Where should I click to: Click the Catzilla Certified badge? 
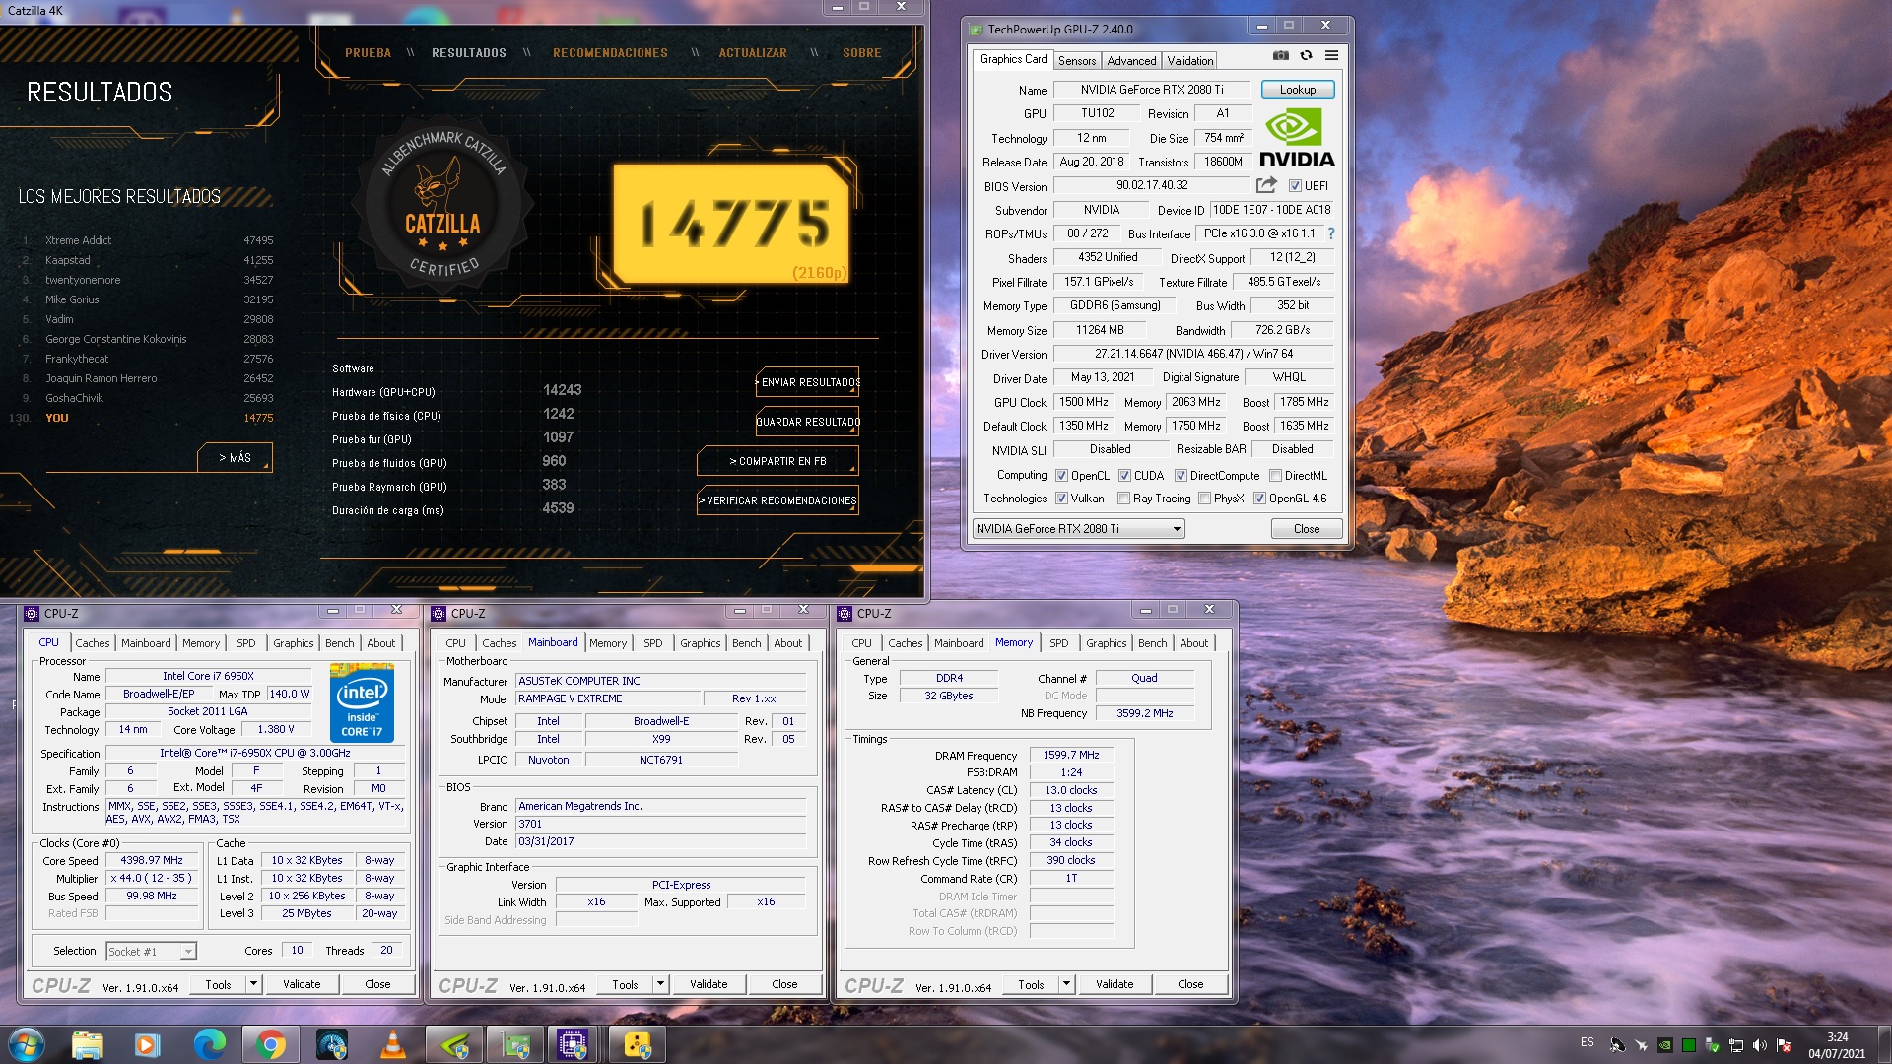443,204
